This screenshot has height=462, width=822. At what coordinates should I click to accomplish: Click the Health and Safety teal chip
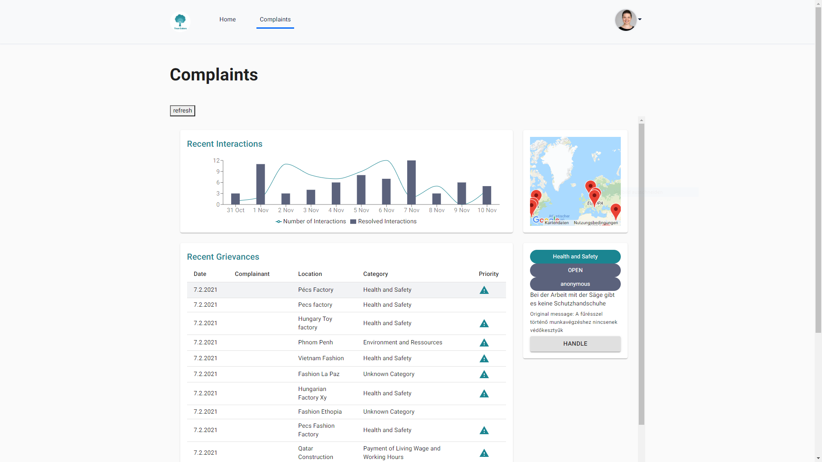coord(575,257)
